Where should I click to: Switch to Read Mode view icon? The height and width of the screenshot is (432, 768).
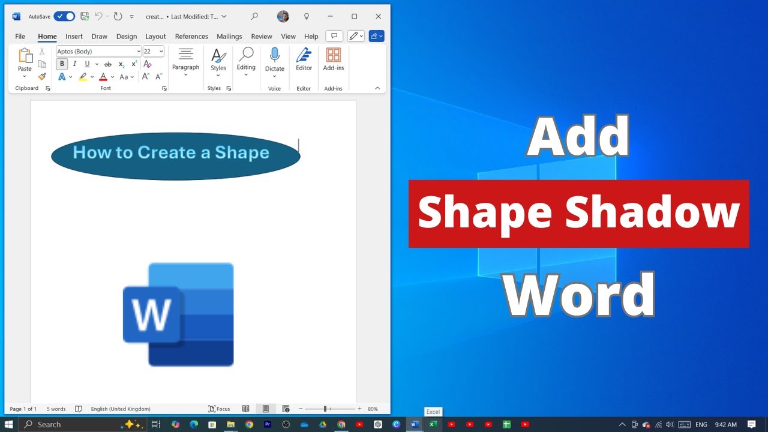click(245, 409)
